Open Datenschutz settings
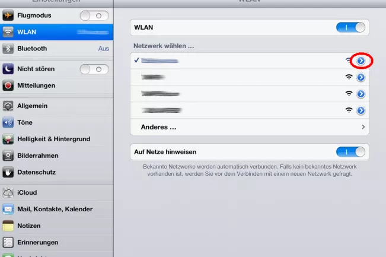Image resolution: width=386 pixels, height=257 pixels. (x=56, y=172)
